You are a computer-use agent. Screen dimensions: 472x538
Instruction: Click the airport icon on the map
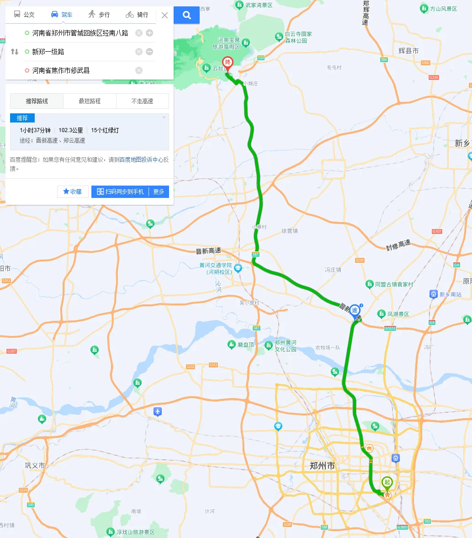[x=158, y=411]
